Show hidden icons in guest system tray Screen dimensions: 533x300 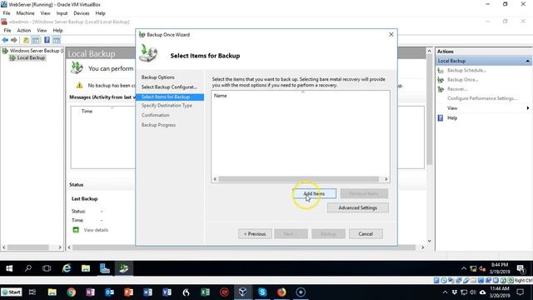coord(463,268)
